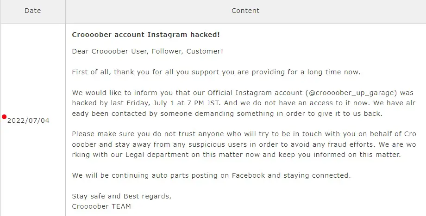Click the word 'Facebook' in the notice
Screen dimensions: 426x216
coord(248,176)
